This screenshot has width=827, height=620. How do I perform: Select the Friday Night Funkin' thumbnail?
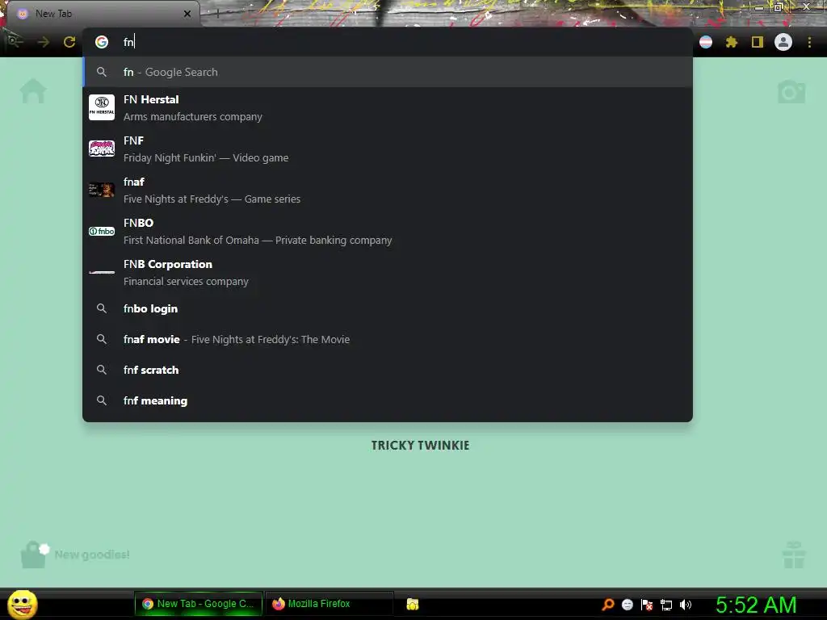102,149
